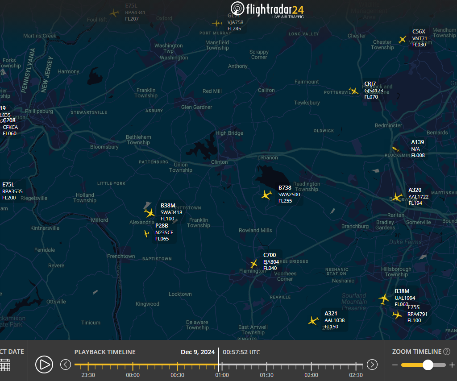Select the UAL1994 B38M aircraft icon
The height and width of the screenshot is (381, 457).
click(384, 298)
